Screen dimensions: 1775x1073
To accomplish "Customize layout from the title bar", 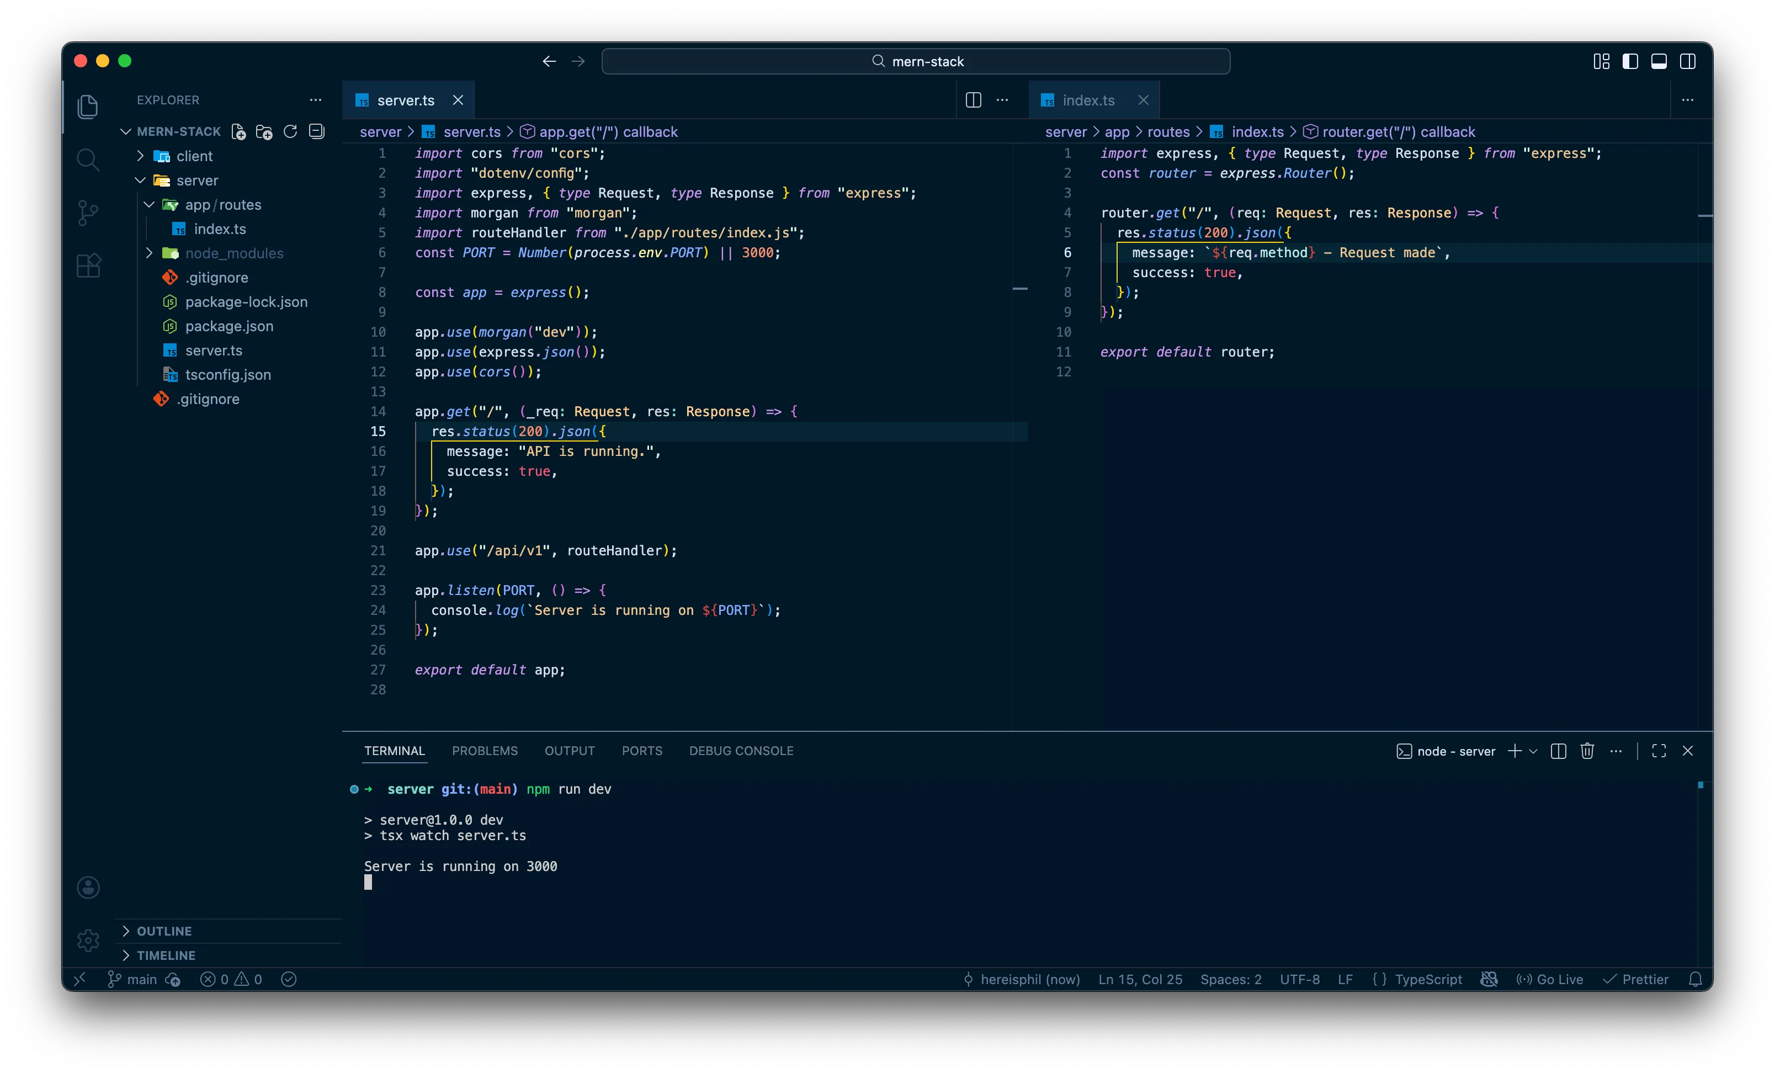I will [1601, 61].
